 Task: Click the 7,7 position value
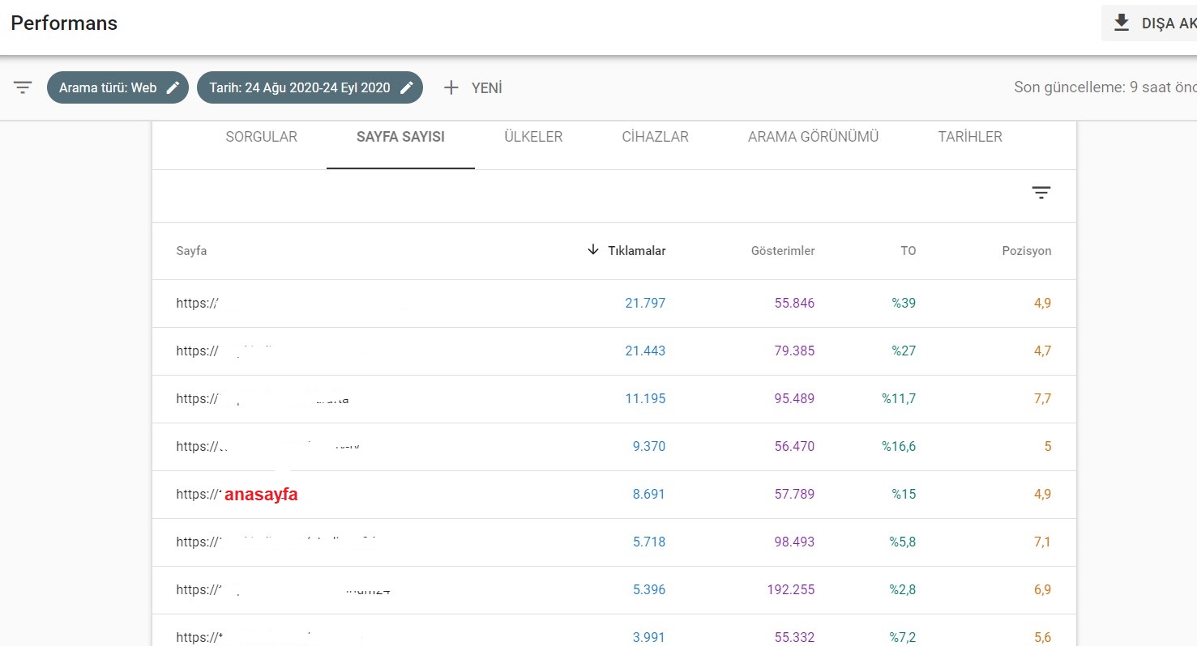1043,399
